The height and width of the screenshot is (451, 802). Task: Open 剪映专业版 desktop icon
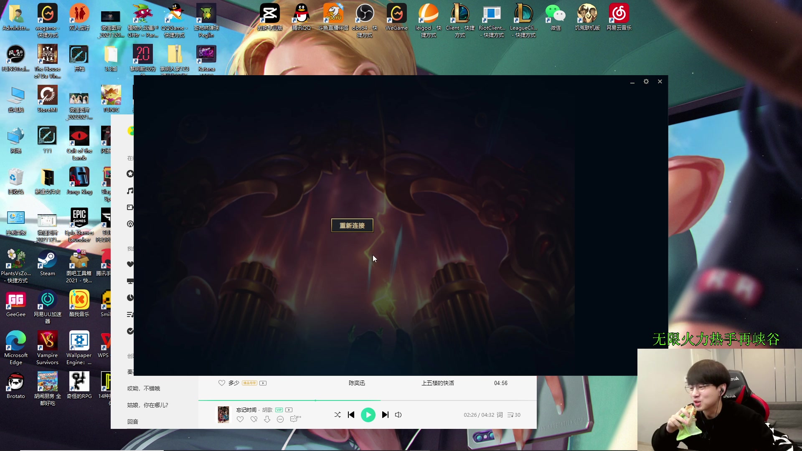click(x=270, y=17)
